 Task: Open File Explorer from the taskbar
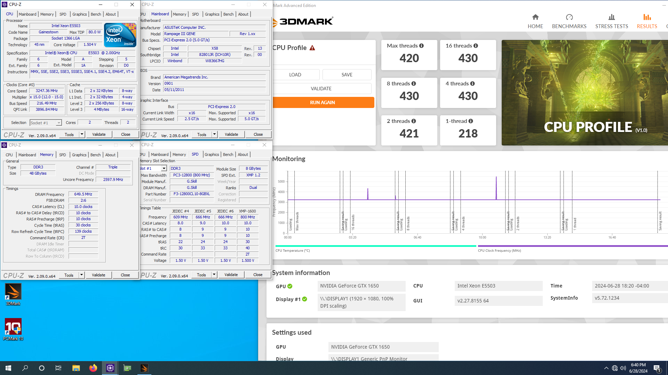tap(76, 368)
